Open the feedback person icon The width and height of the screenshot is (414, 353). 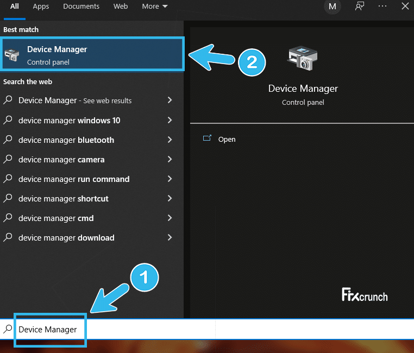pyautogui.click(x=360, y=7)
